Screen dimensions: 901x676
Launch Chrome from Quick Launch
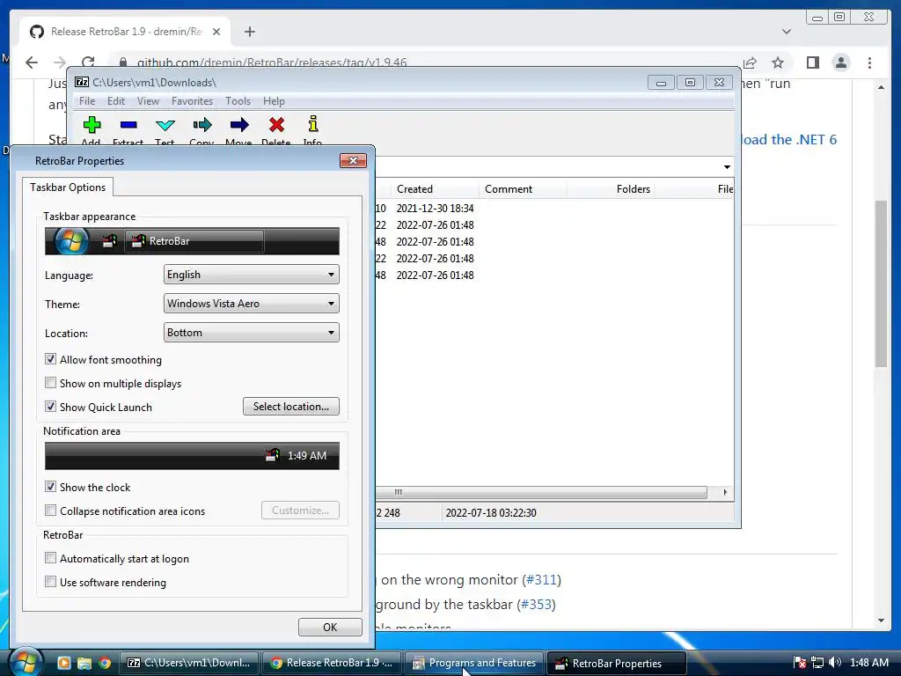[x=105, y=663]
